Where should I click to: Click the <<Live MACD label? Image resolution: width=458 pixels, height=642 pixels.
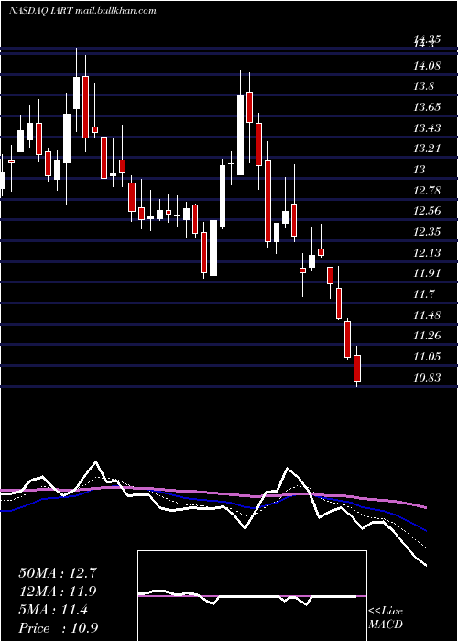click(x=386, y=617)
